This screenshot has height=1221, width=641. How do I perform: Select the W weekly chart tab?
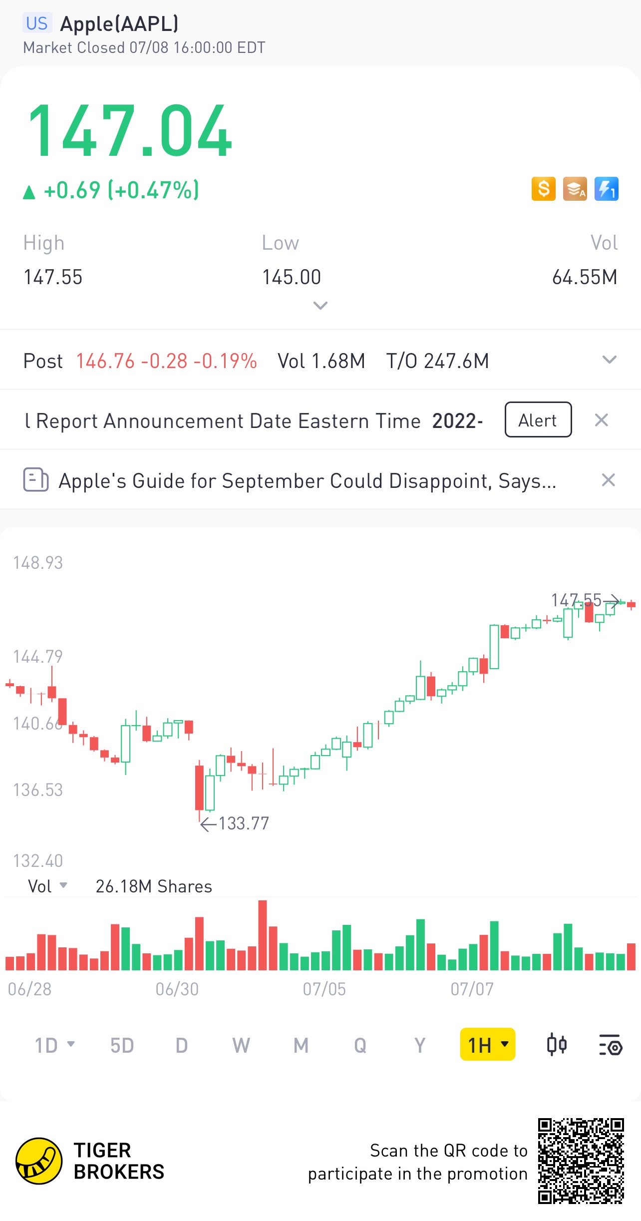click(241, 1045)
